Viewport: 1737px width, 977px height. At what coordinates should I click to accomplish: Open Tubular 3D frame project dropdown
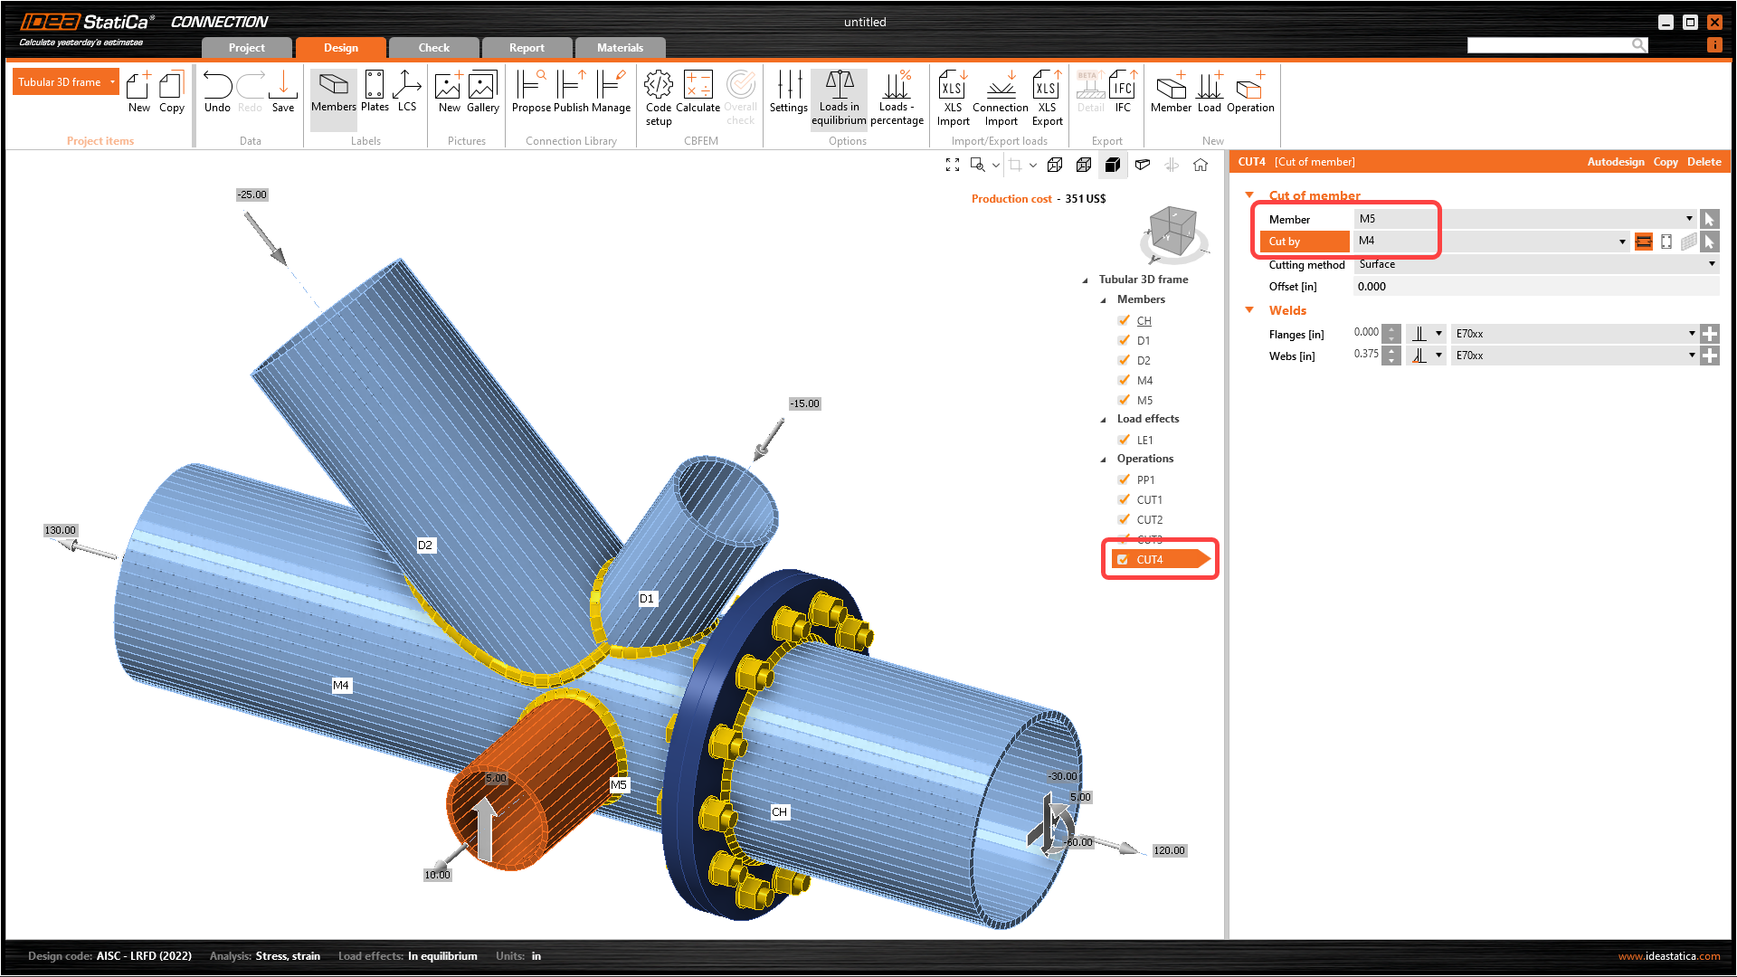coord(113,82)
